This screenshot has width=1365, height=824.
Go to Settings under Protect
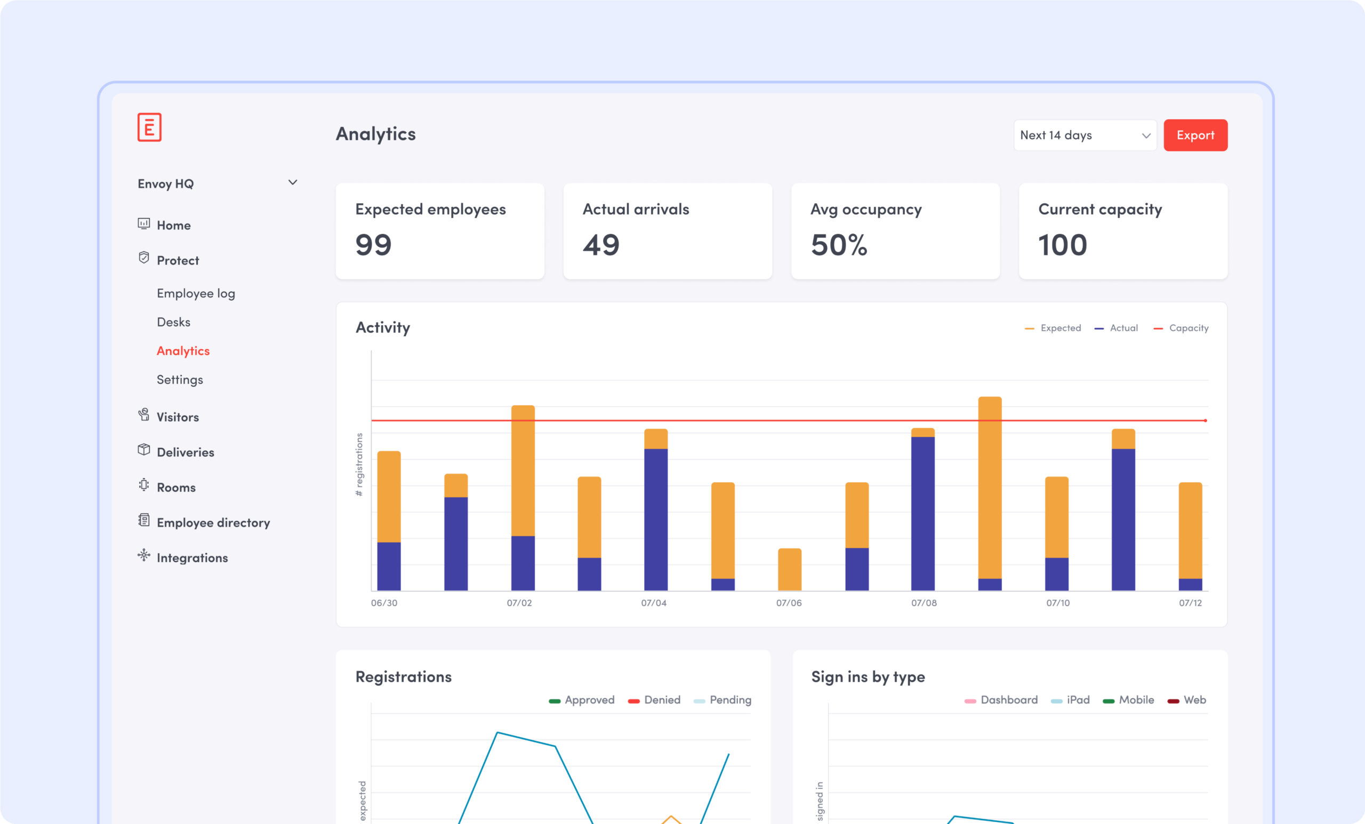tap(180, 380)
